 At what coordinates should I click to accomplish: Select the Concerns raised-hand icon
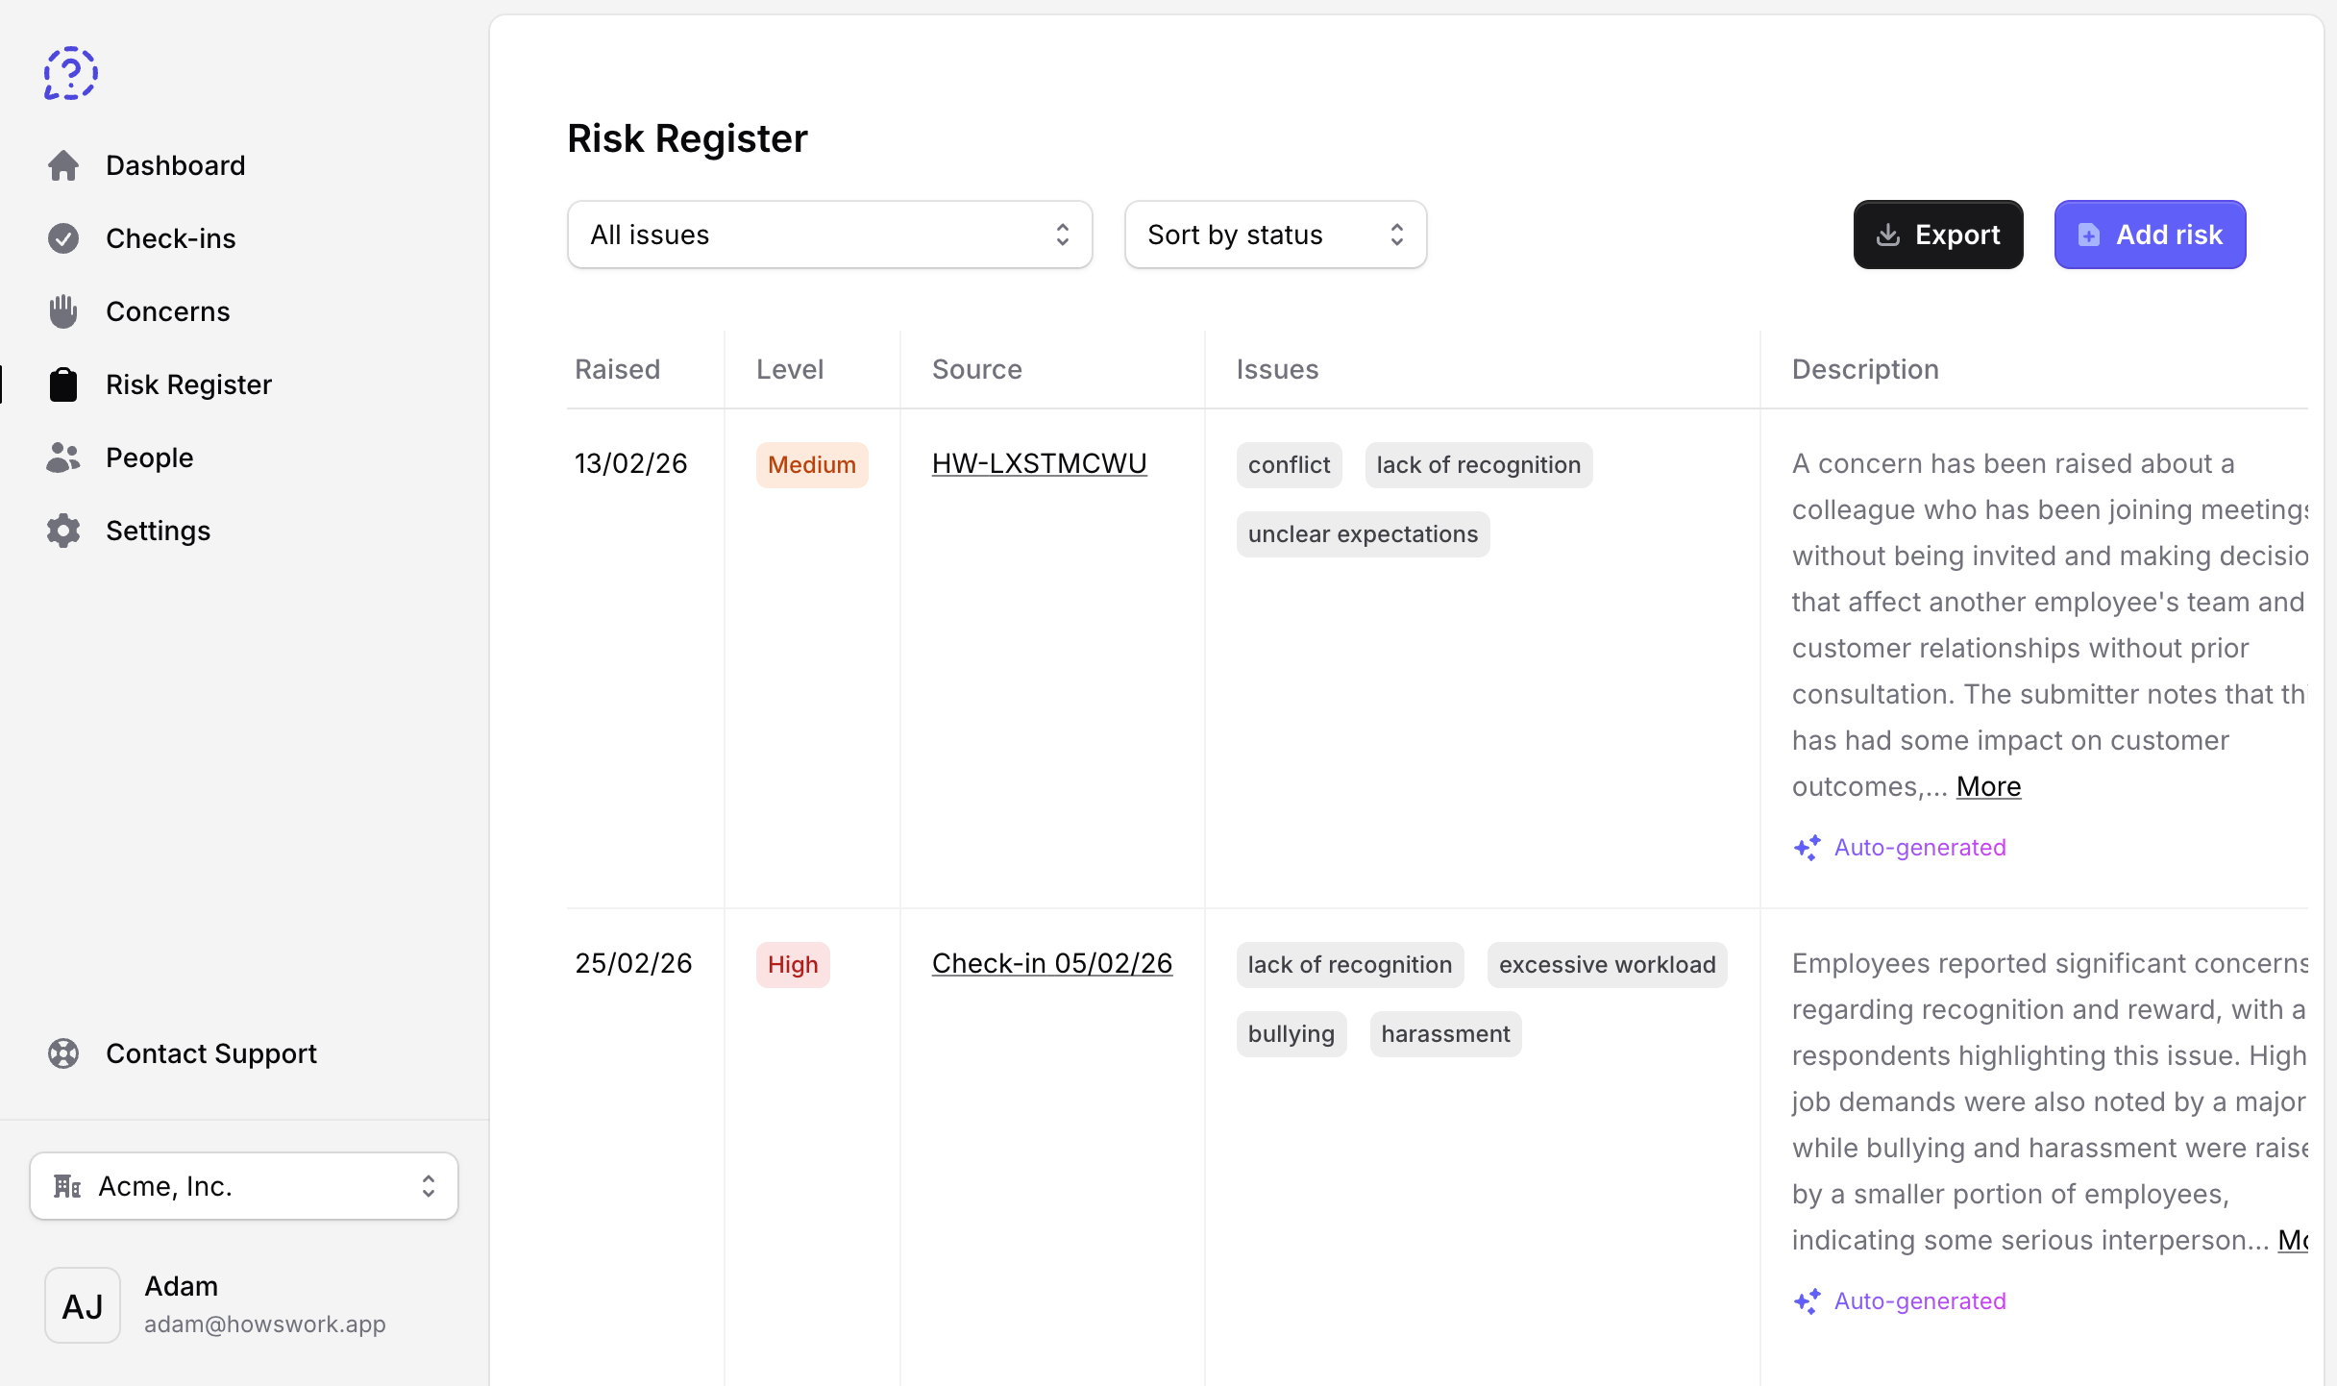[x=63, y=310]
